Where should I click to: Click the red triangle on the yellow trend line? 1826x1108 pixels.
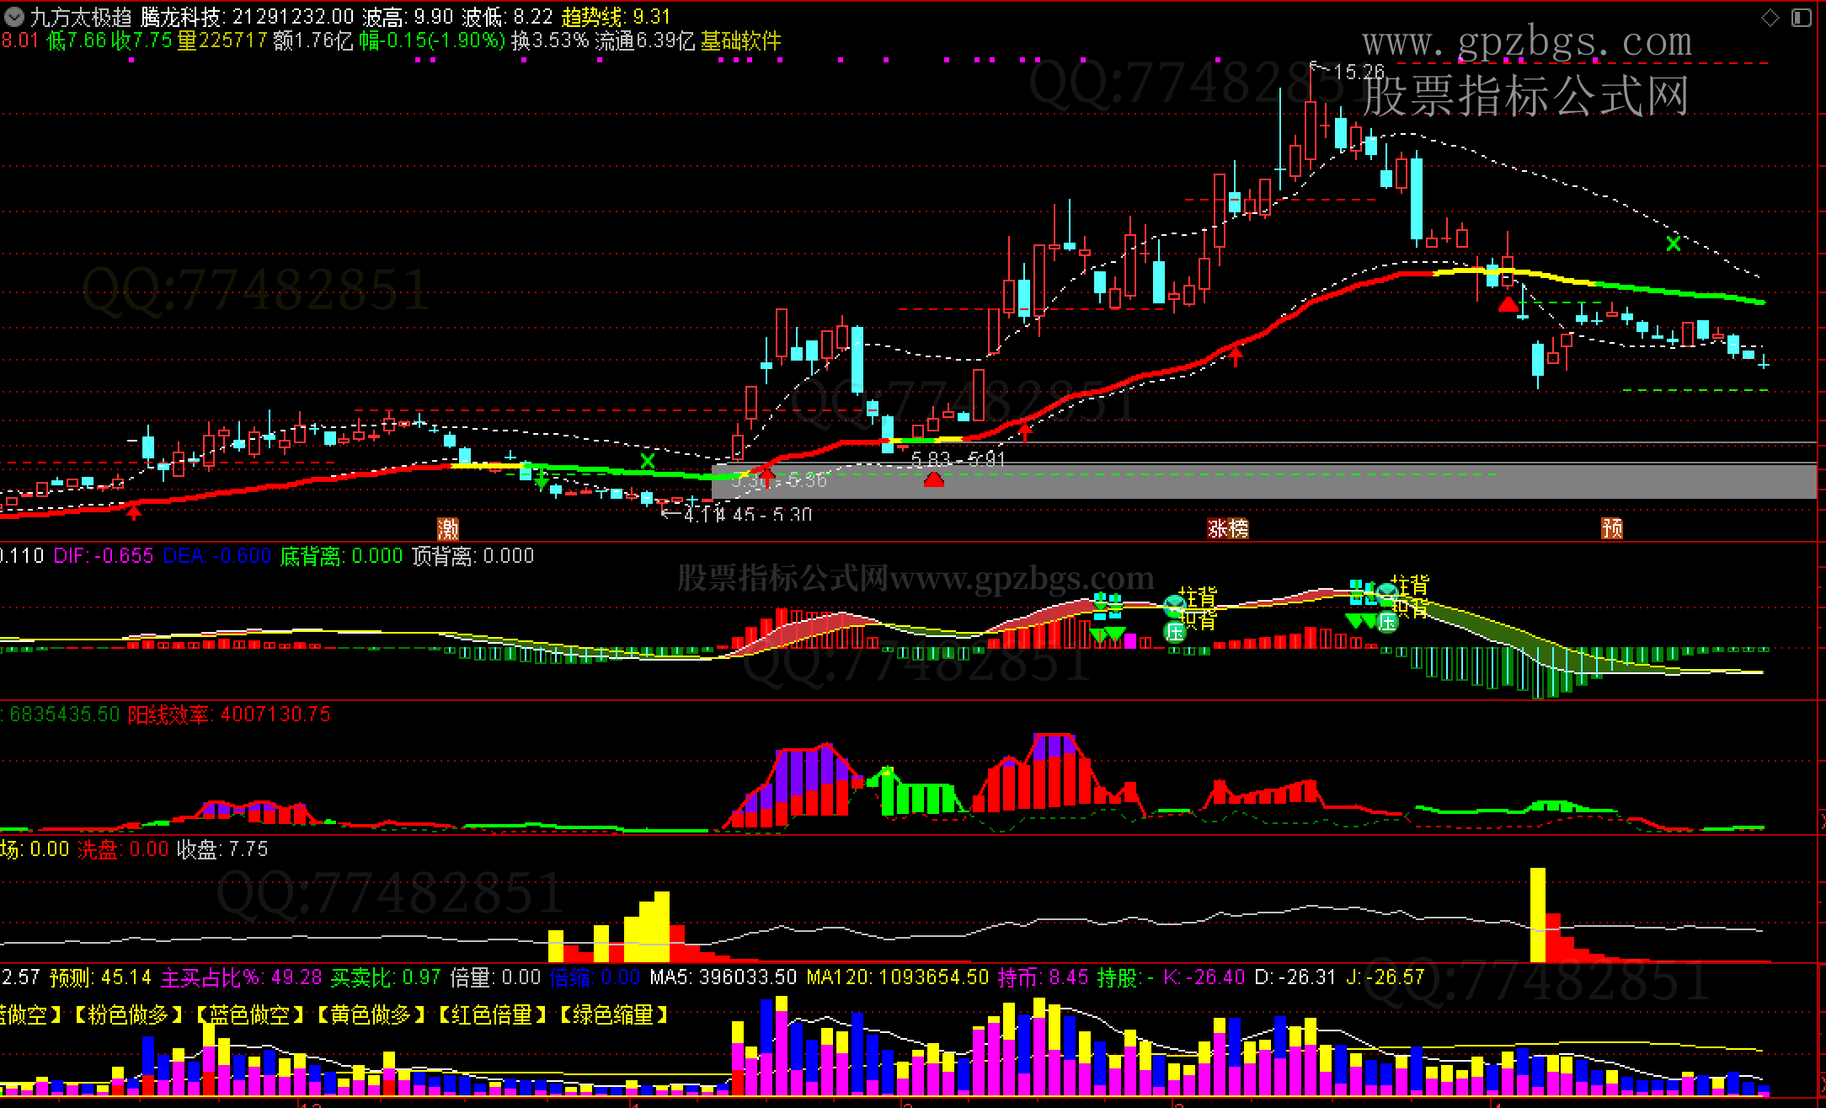(1508, 304)
